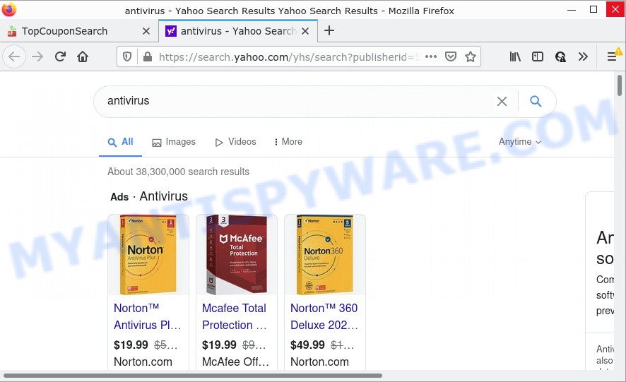626x382 pixels.
Task: Open the More results menu
Action: pyautogui.click(x=288, y=142)
